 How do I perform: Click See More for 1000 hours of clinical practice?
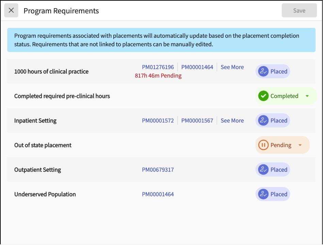point(232,67)
